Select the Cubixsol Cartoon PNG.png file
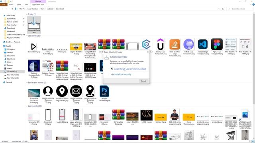 48,68
